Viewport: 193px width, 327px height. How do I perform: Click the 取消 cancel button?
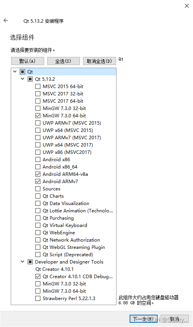[175, 319]
